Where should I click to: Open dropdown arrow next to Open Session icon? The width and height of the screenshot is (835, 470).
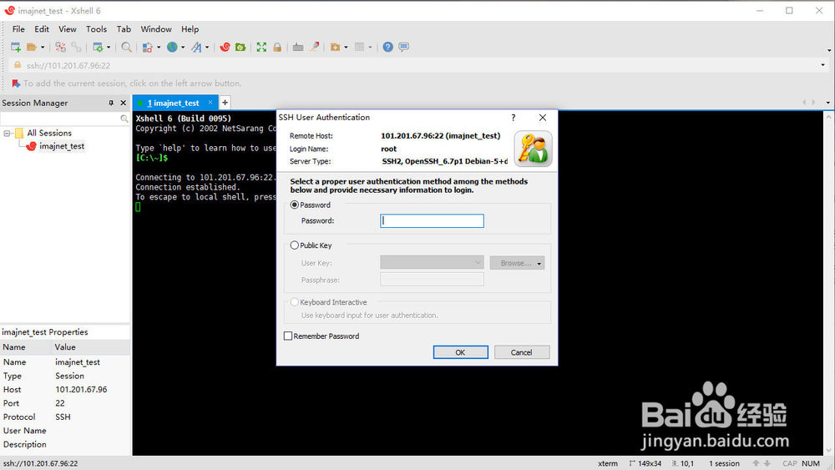[x=43, y=48]
